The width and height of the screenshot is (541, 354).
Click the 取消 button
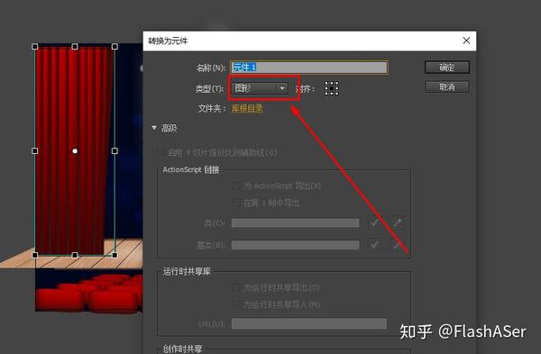pos(447,86)
